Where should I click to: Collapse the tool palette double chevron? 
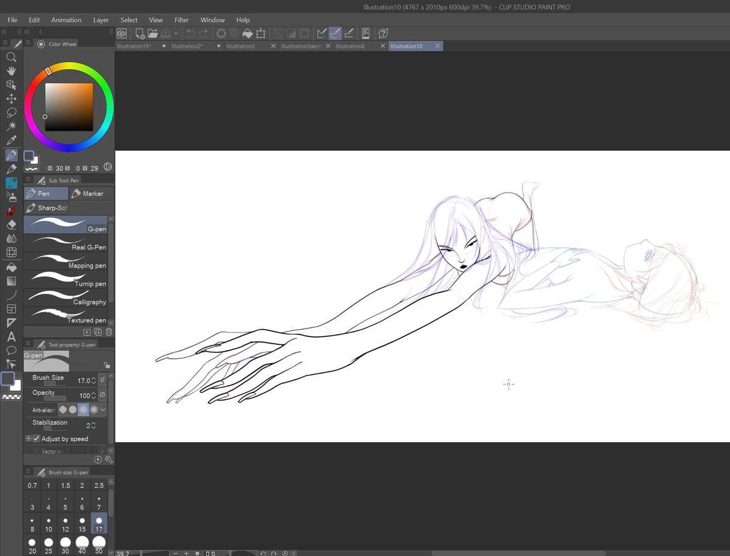point(4,31)
